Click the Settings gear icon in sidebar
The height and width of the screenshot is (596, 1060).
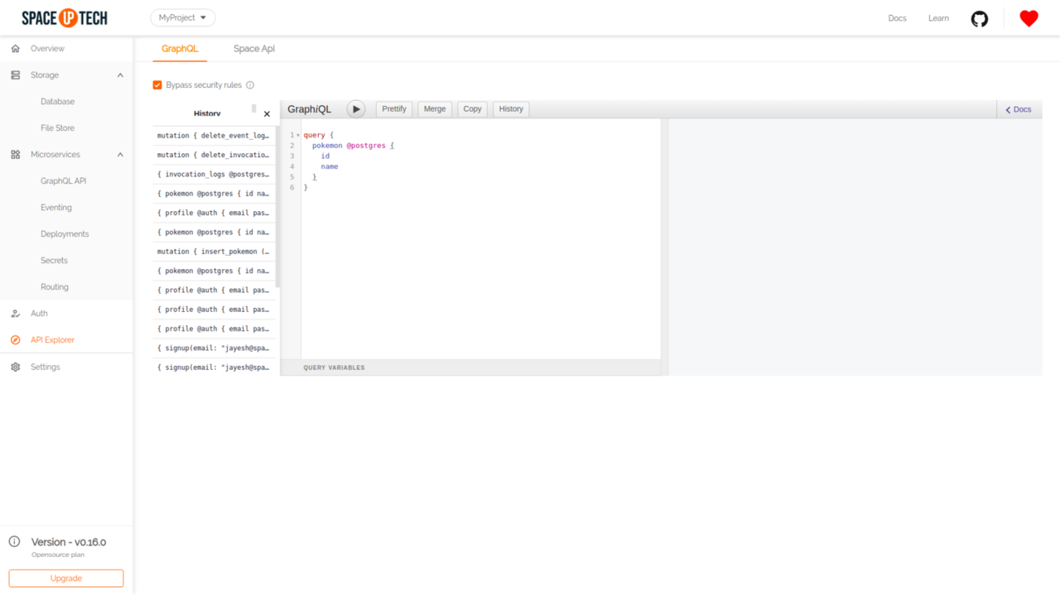click(15, 367)
